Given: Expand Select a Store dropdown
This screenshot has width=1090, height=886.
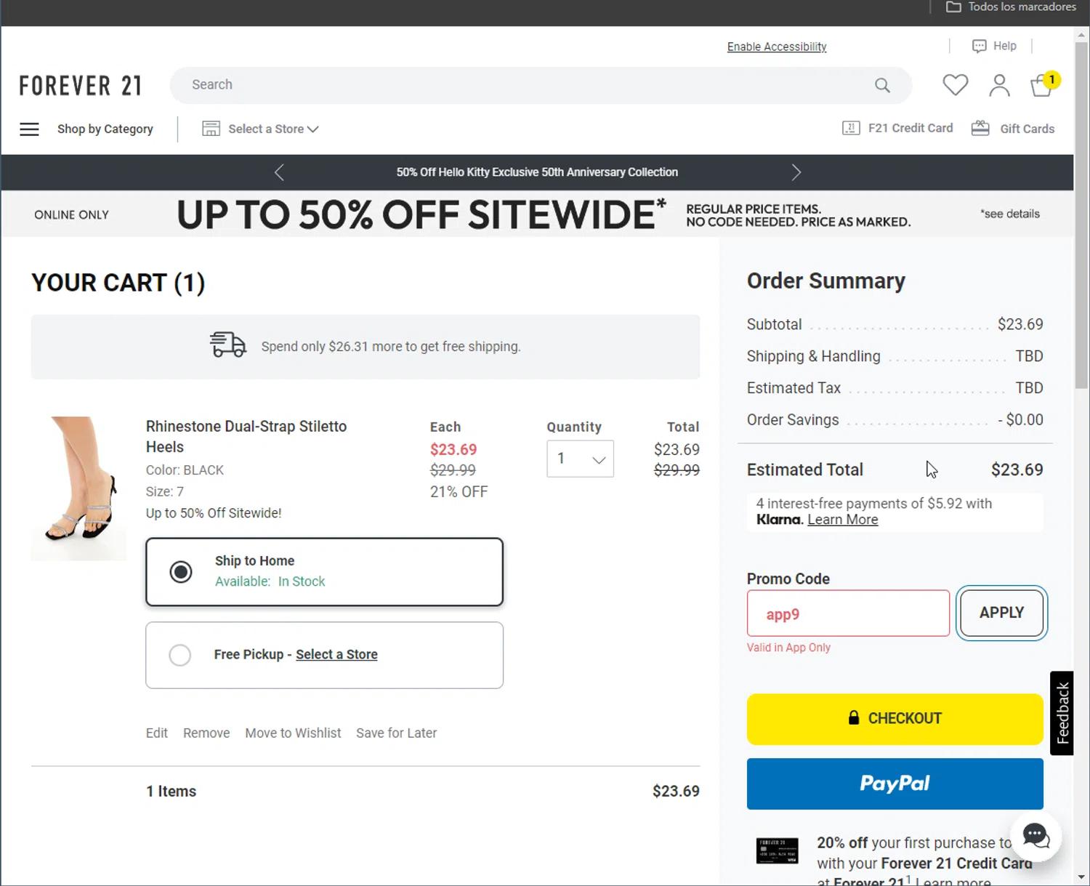Looking at the screenshot, I should [x=260, y=129].
